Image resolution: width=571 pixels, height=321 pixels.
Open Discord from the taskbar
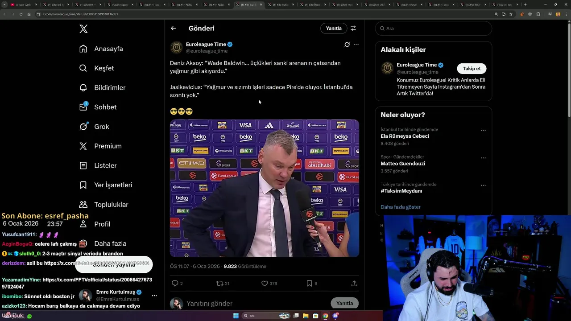tap(335, 316)
